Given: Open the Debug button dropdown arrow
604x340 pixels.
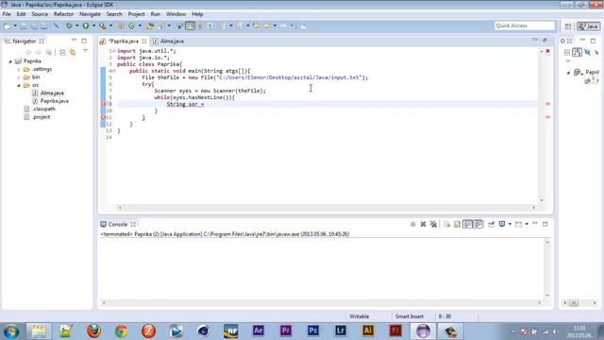Looking at the screenshot, I should click(77, 25).
